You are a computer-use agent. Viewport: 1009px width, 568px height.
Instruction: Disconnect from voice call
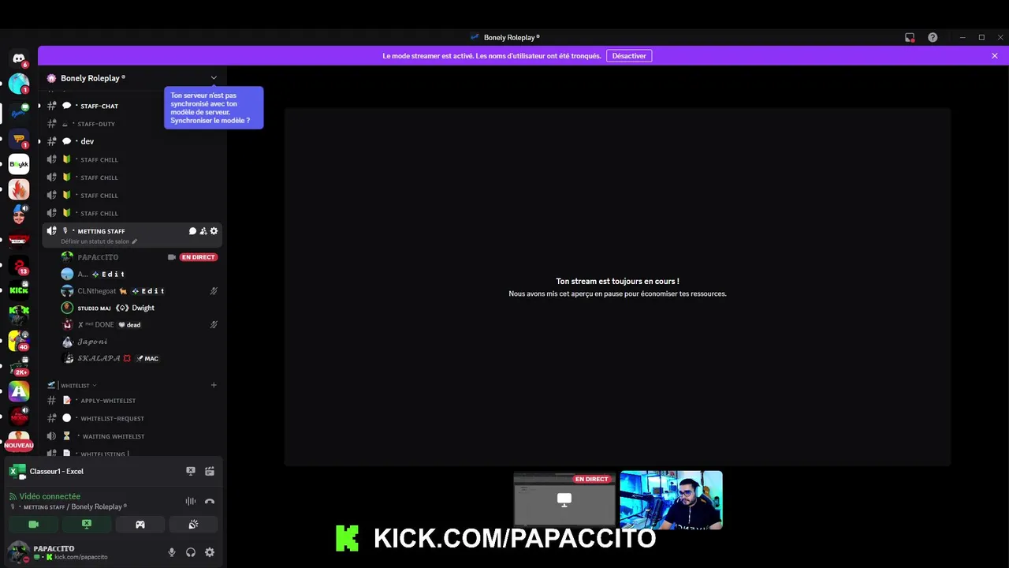point(210,501)
